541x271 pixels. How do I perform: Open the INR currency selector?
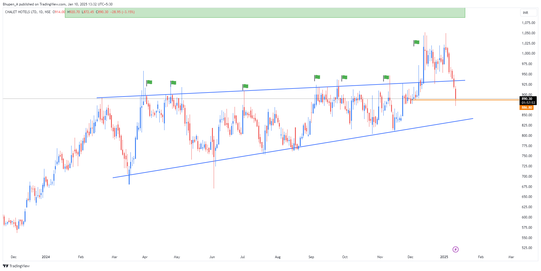(x=528, y=13)
